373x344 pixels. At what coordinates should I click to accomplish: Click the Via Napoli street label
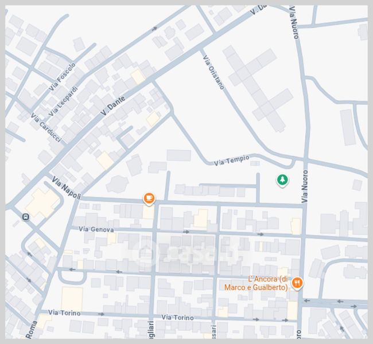coord(66,188)
